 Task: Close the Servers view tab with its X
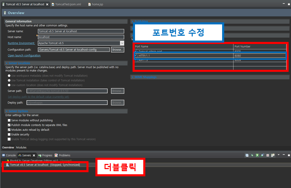(34, 155)
